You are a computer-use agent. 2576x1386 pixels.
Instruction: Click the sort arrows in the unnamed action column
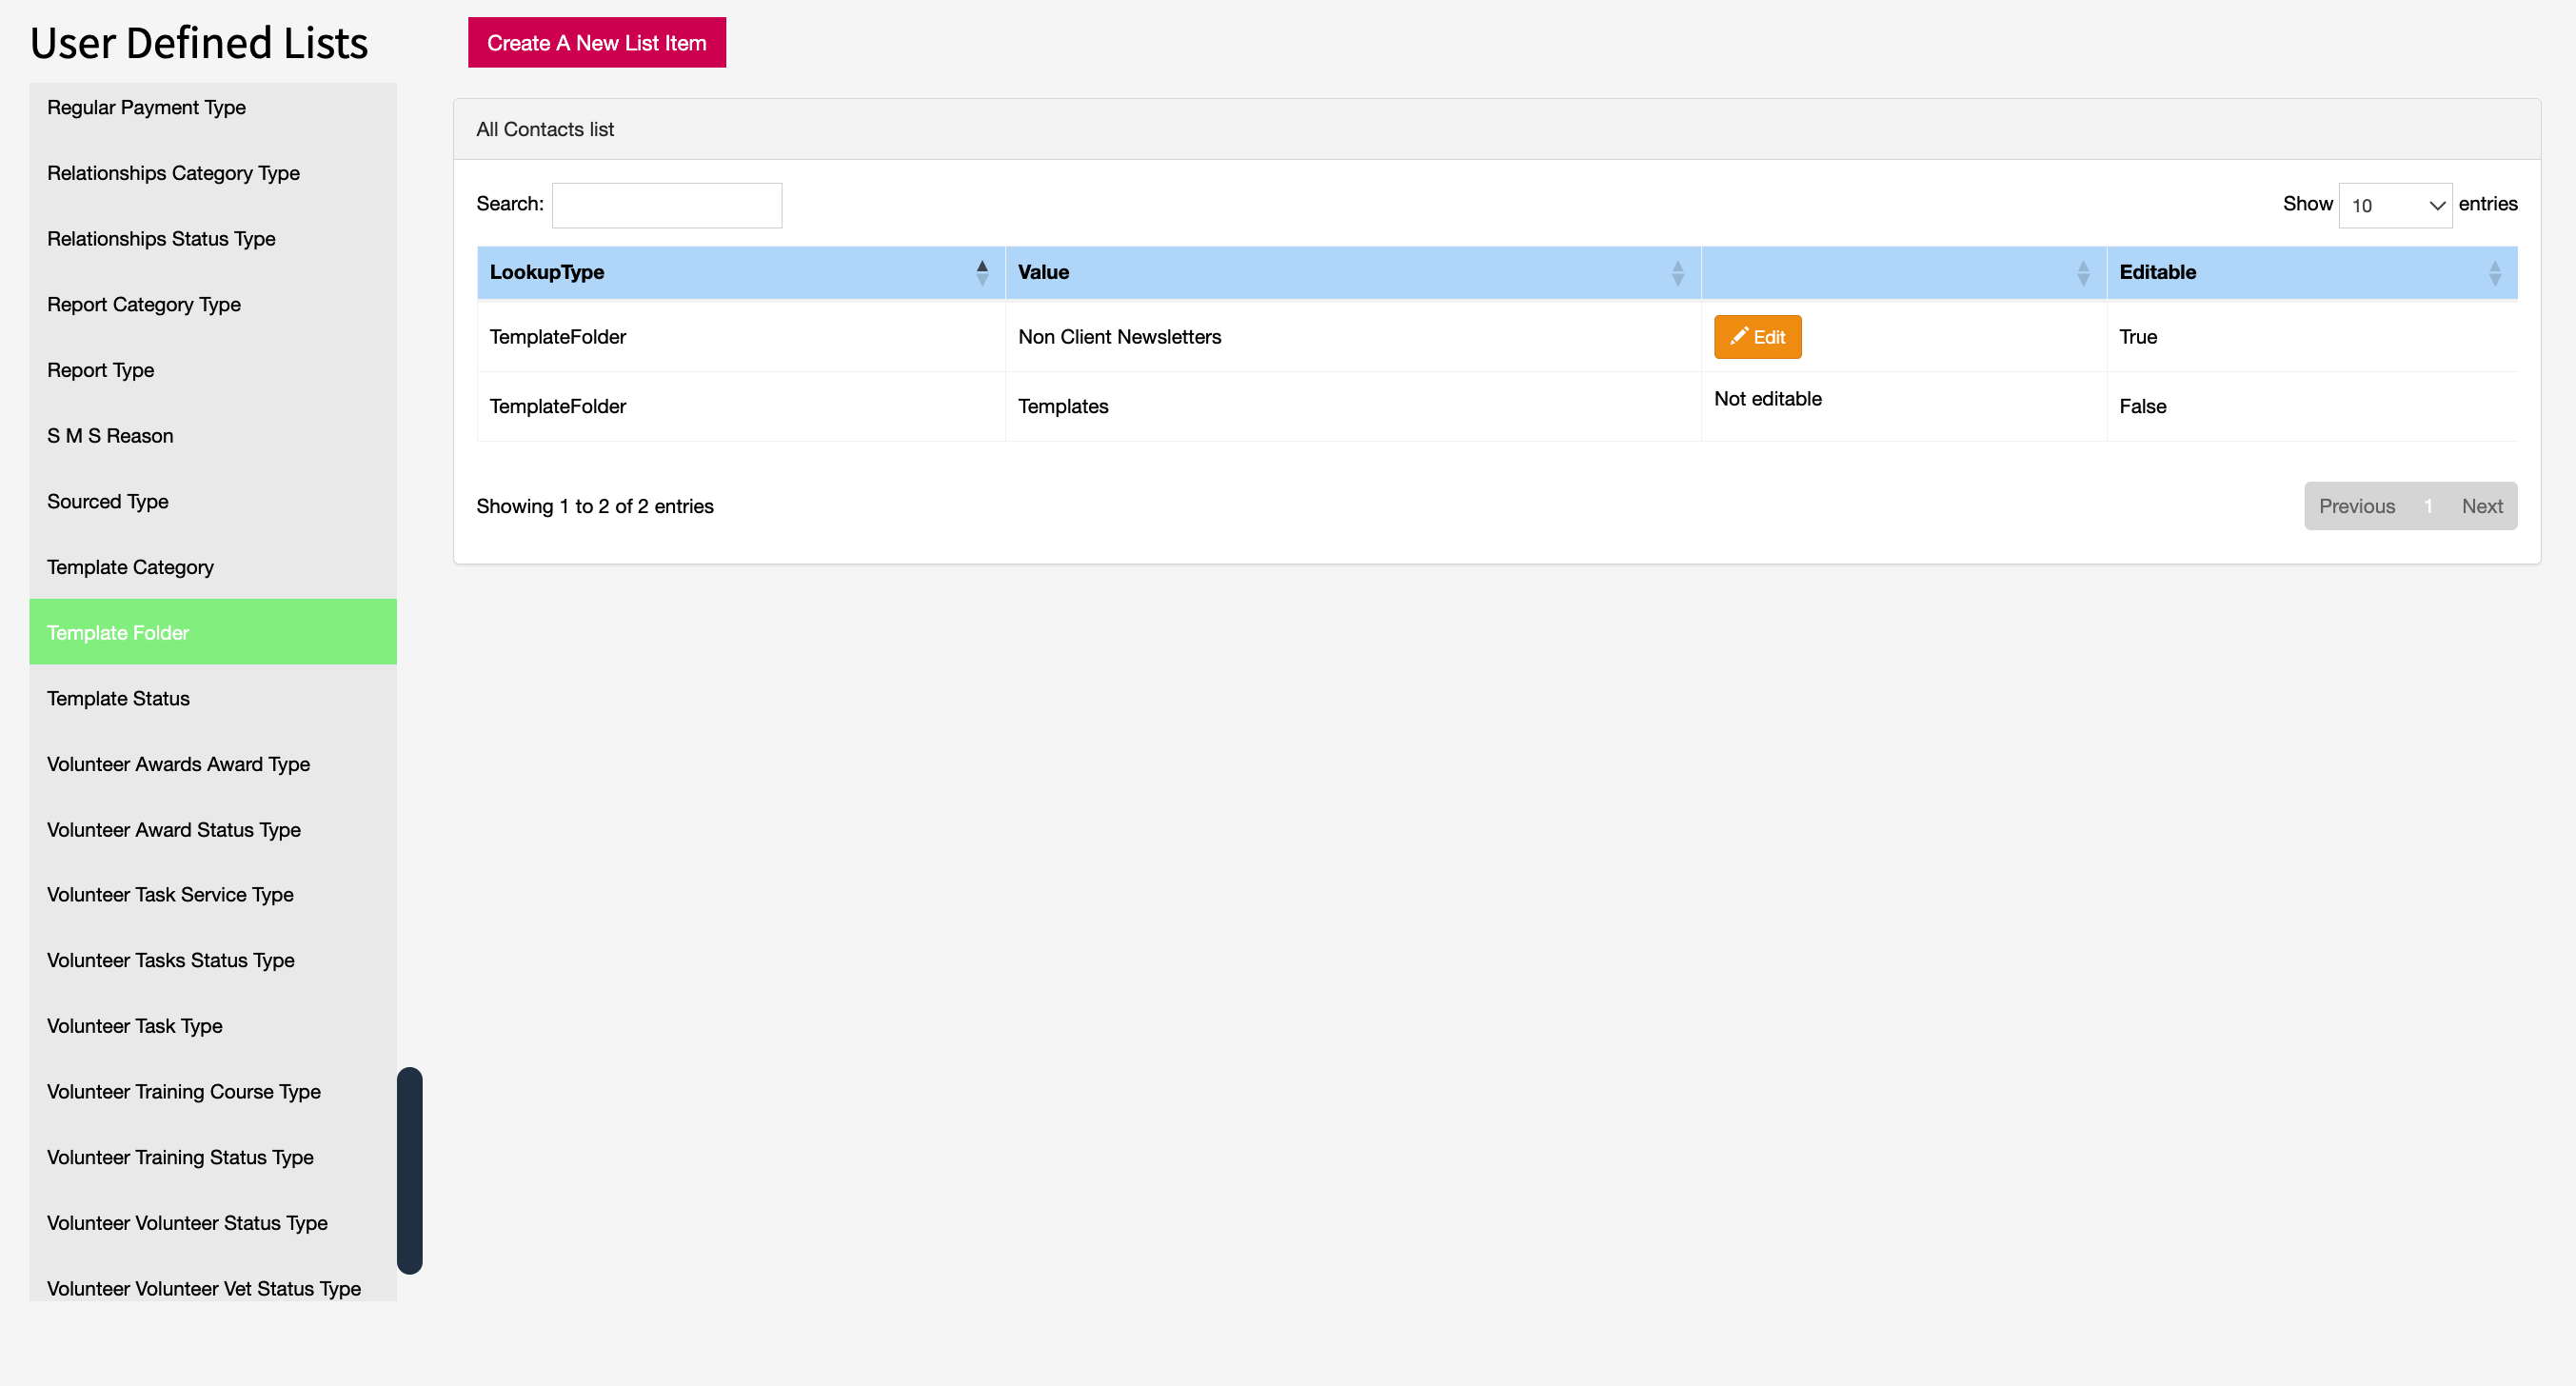pyautogui.click(x=2083, y=273)
